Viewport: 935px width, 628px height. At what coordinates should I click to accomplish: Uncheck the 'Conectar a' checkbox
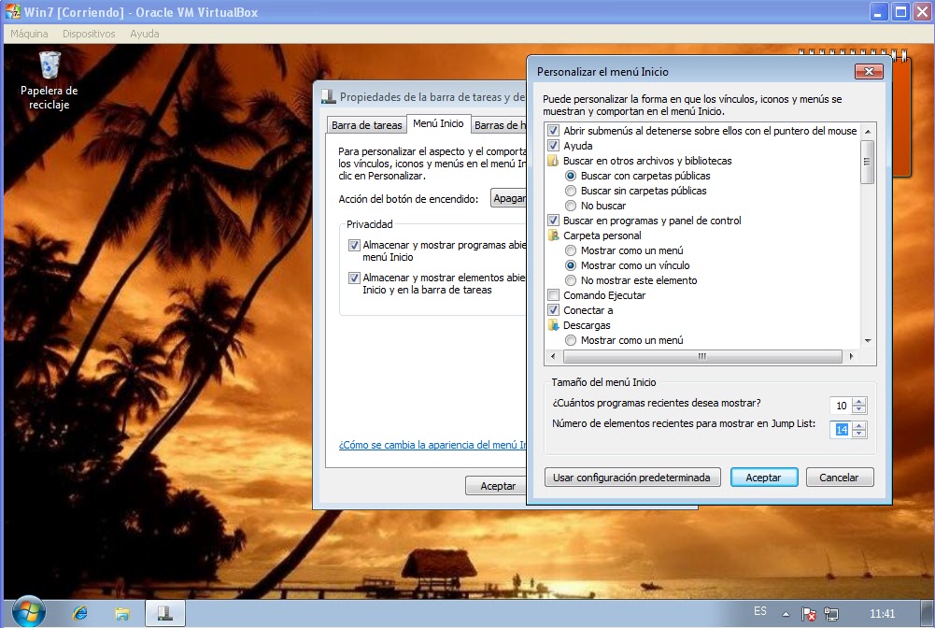(553, 310)
